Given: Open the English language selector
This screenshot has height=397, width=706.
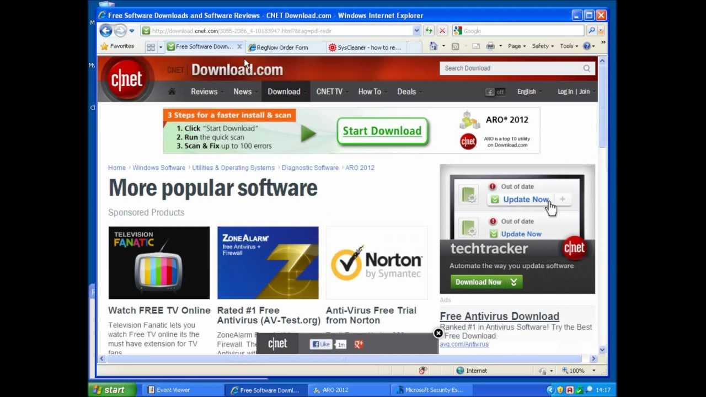Looking at the screenshot, I should click(529, 92).
